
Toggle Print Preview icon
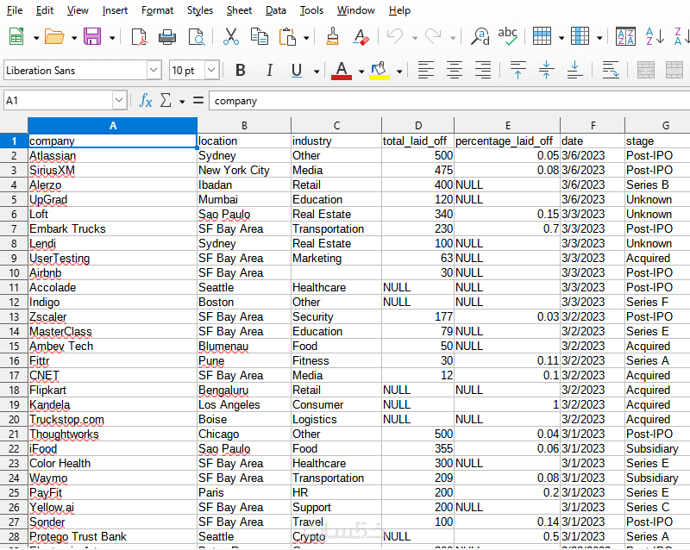197,37
